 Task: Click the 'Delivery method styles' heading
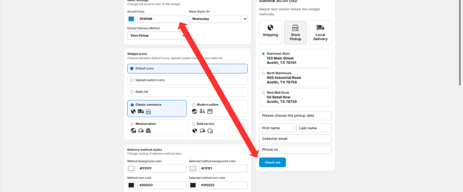click(x=145, y=150)
